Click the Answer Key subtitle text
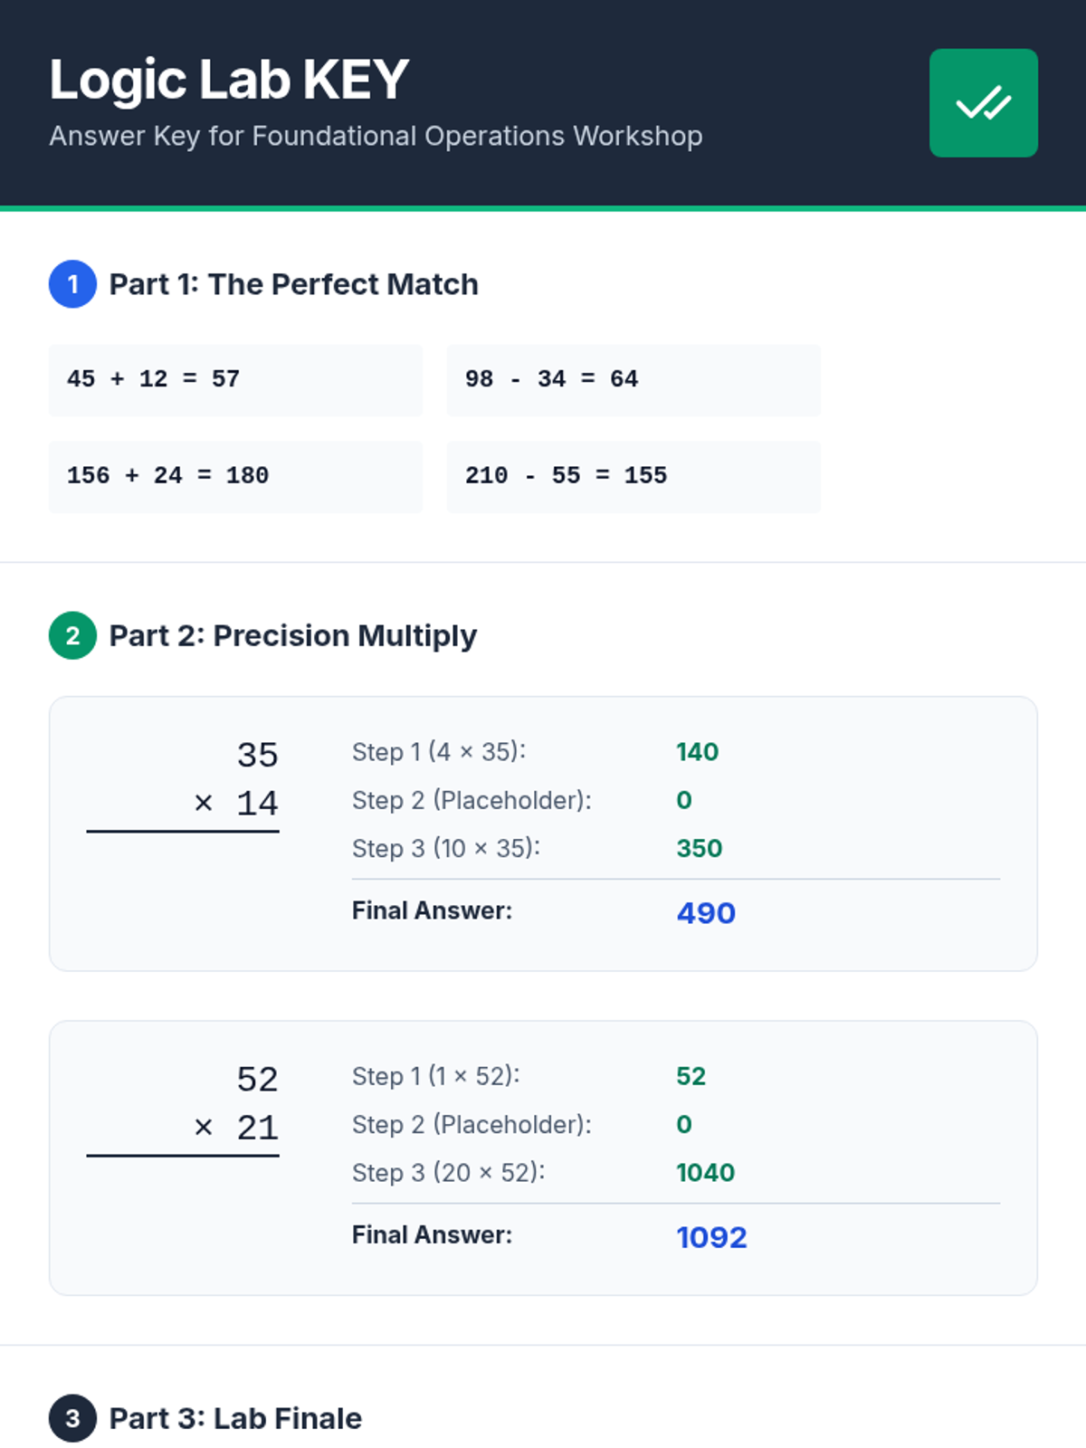 [x=376, y=136]
